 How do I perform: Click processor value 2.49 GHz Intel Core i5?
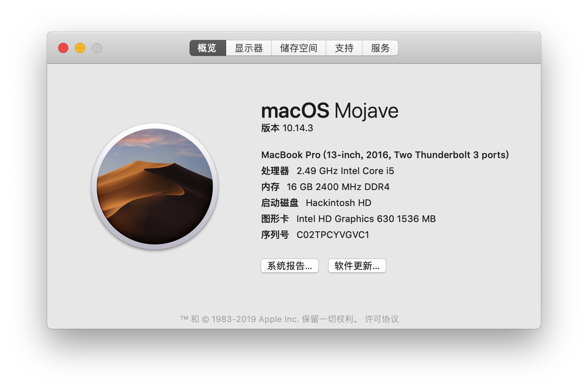(345, 171)
